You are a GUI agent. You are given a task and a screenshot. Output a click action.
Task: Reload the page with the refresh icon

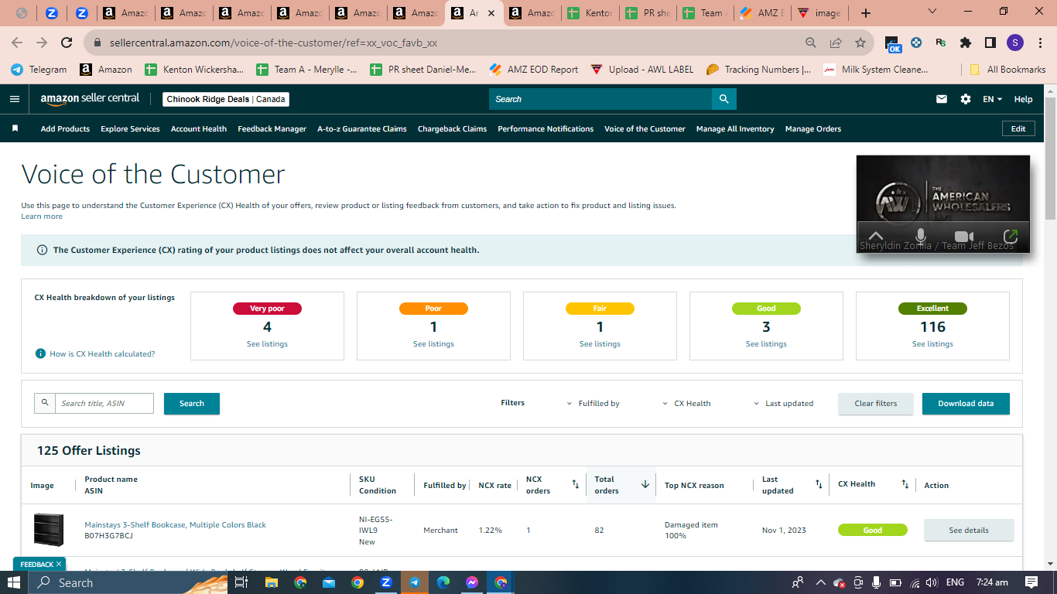[x=67, y=43]
